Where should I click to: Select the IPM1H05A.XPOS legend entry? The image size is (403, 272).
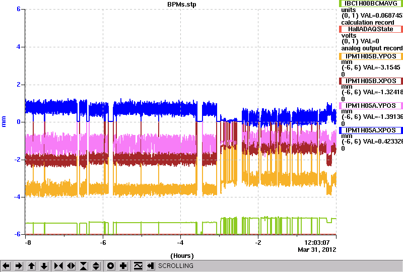371,130
